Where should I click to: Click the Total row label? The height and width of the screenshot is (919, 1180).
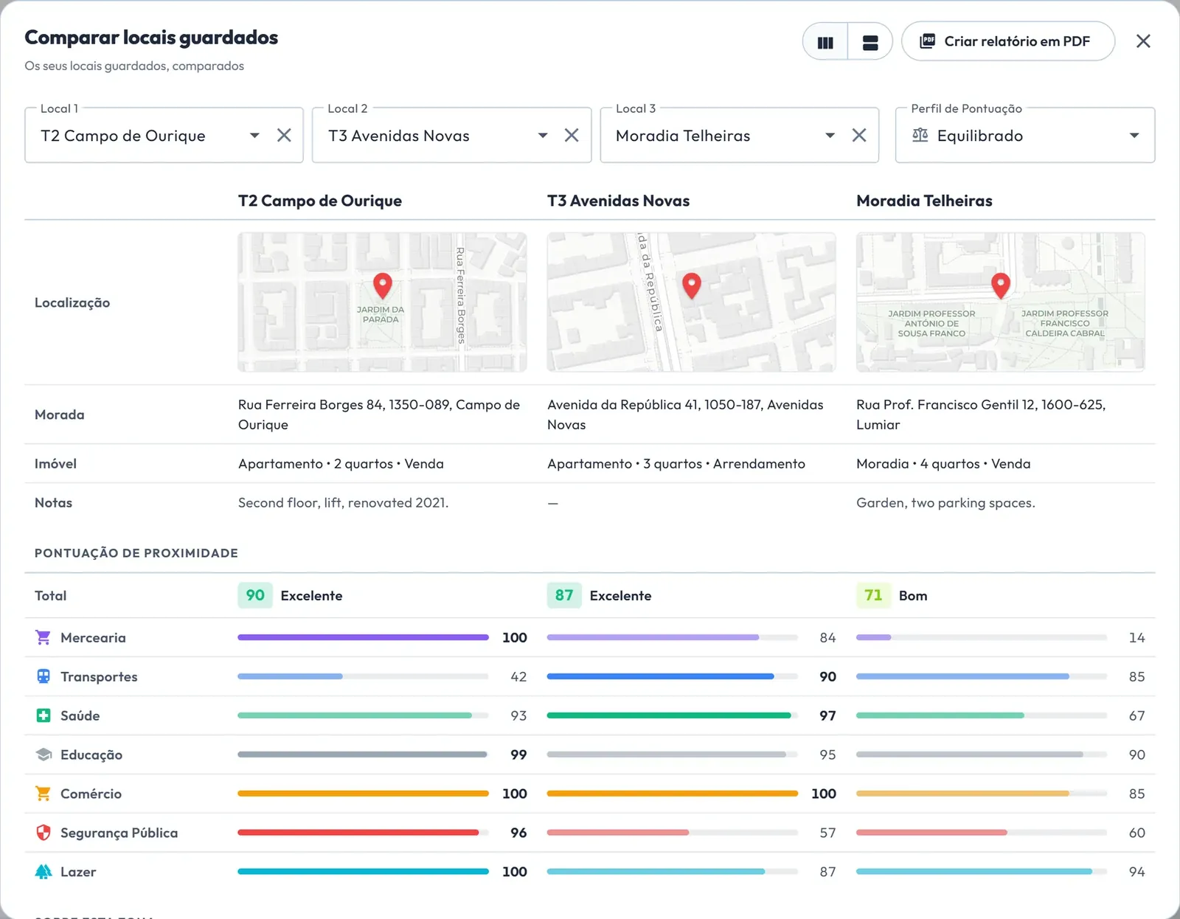click(x=51, y=595)
